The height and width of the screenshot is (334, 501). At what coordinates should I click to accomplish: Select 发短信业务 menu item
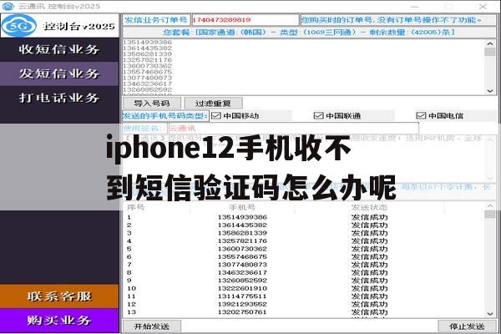pos(59,73)
